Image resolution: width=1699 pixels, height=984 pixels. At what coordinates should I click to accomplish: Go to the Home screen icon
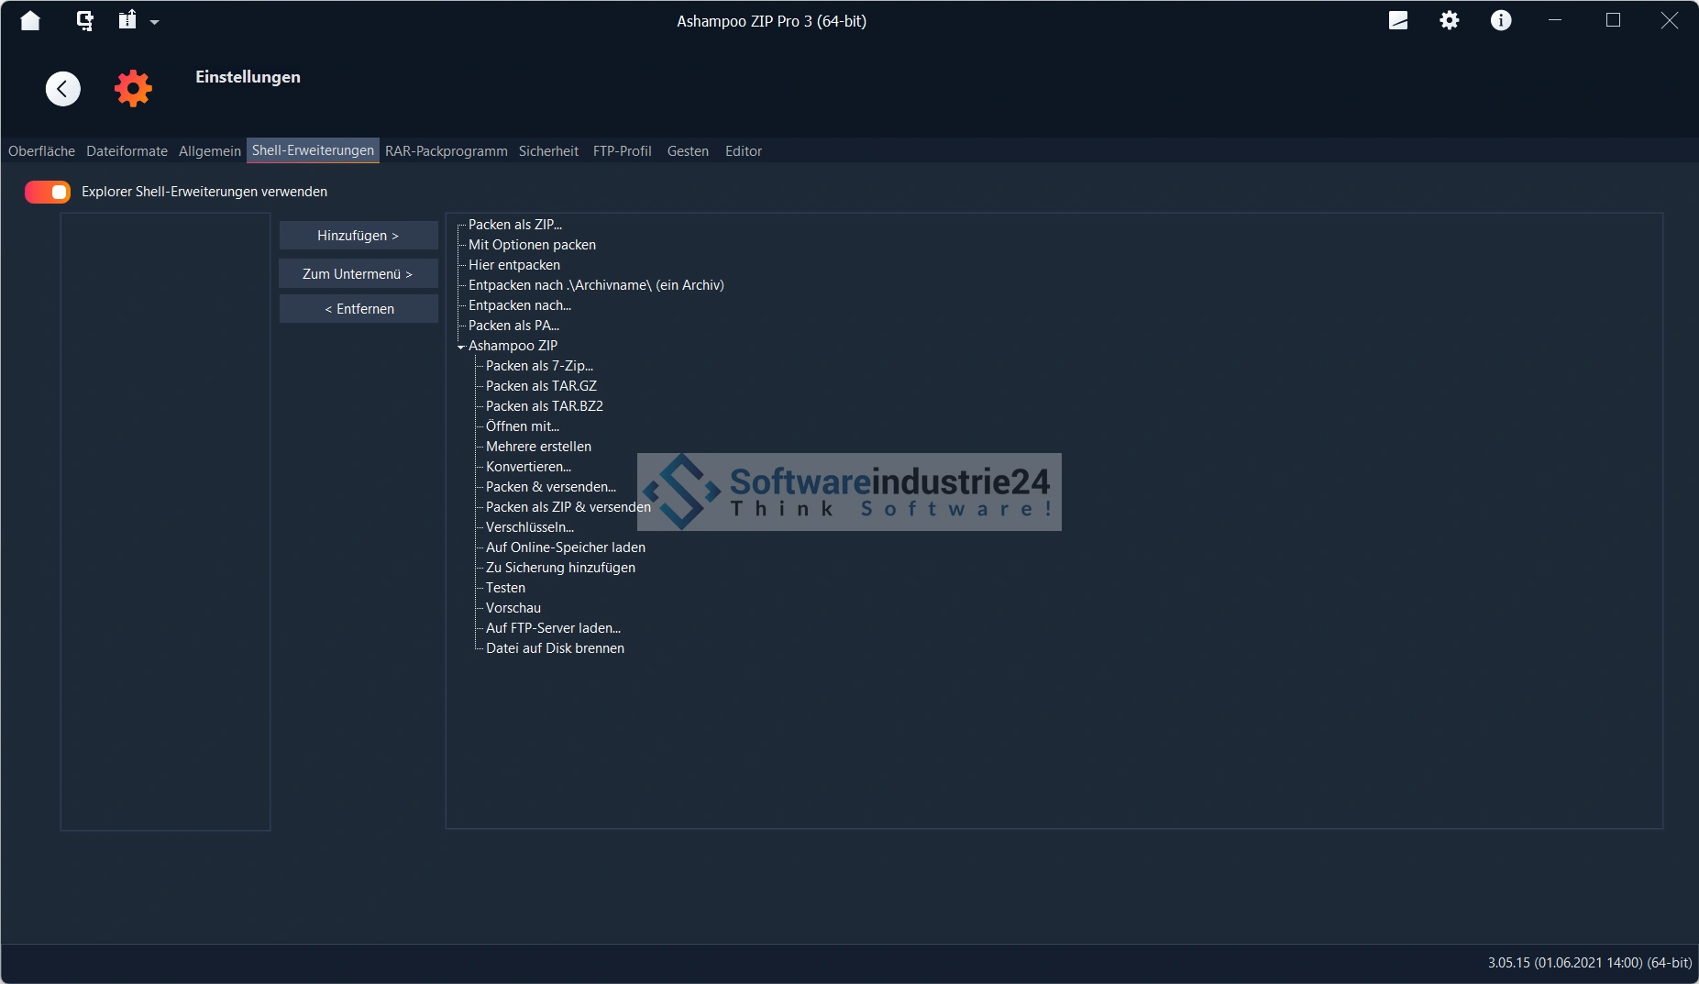30,21
